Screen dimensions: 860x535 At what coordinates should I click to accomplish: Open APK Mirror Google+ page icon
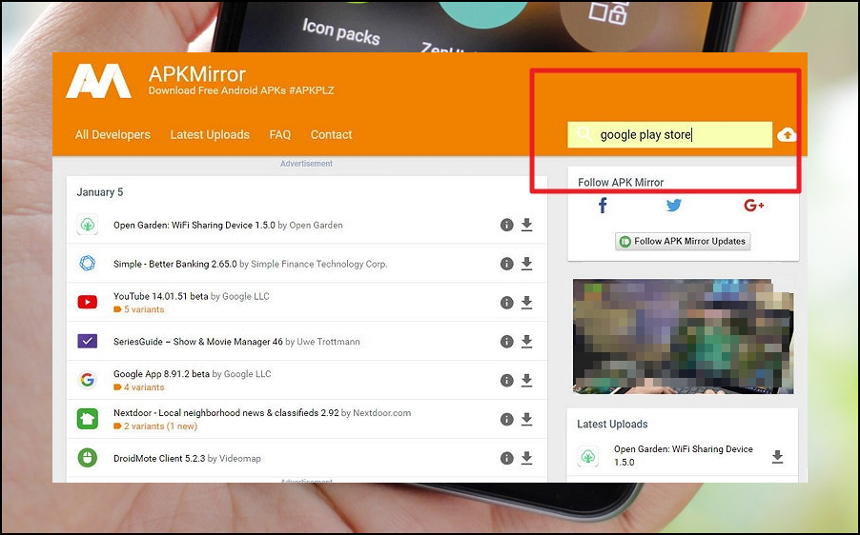click(754, 206)
